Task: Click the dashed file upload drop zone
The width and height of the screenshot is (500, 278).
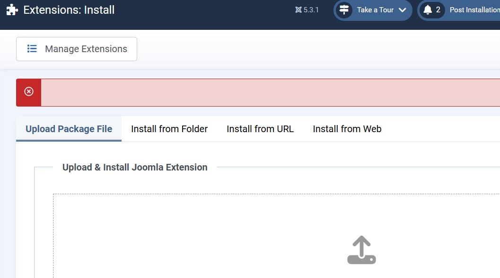Action: [x=276, y=236]
